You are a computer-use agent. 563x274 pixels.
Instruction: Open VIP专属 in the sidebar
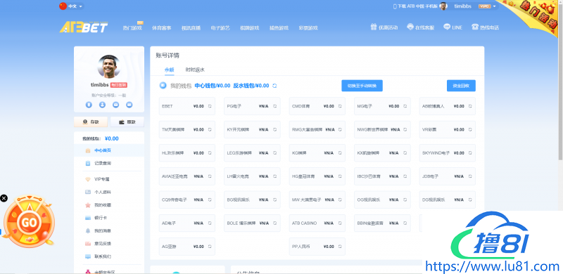click(x=109, y=179)
